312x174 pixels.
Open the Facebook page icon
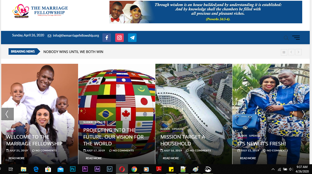tap(107, 38)
